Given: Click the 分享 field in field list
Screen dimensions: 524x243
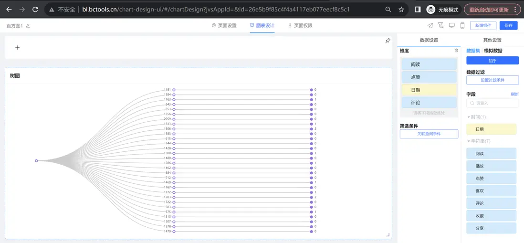Looking at the screenshot, I should [491, 228].
